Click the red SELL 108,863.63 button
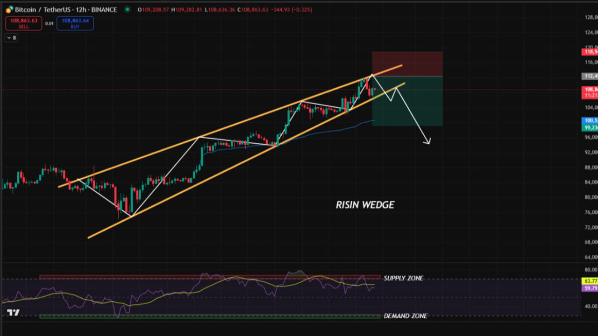 23,23
